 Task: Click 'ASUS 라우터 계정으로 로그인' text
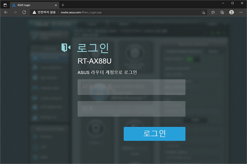(107, 72)
